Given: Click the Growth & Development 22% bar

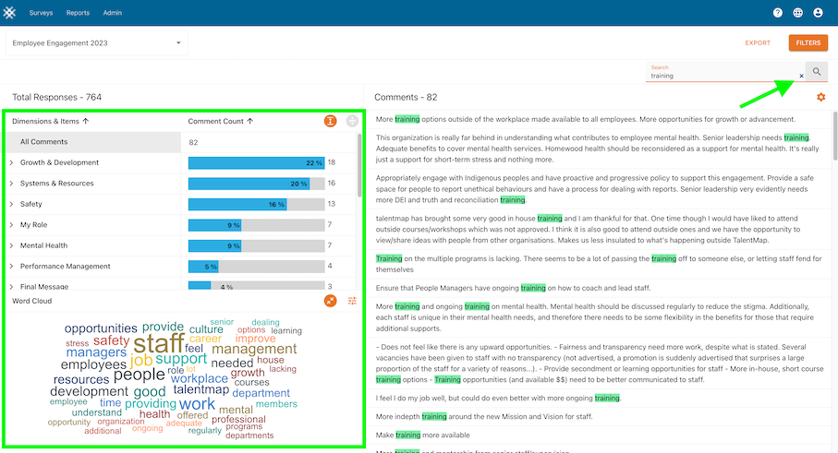Looking at the screenshot, I should [257, 162].
